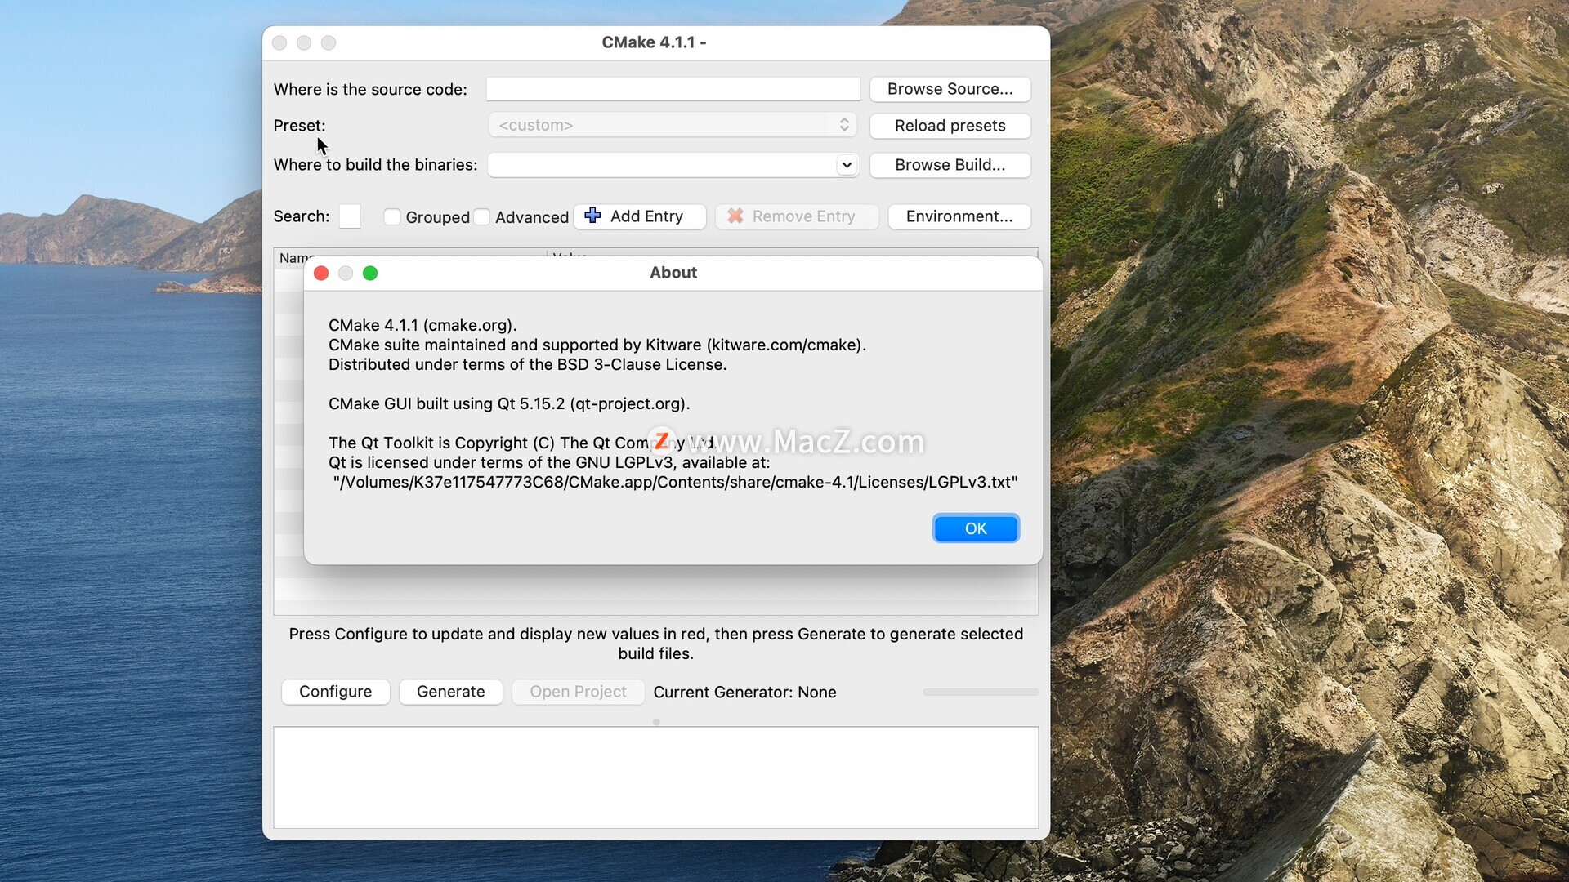Image resolution: width=1569 pixels, height=882 pixels.
Task: Click the 'CMake 4.1.1 (cmake.org).' line
Action: click(422, 325)
